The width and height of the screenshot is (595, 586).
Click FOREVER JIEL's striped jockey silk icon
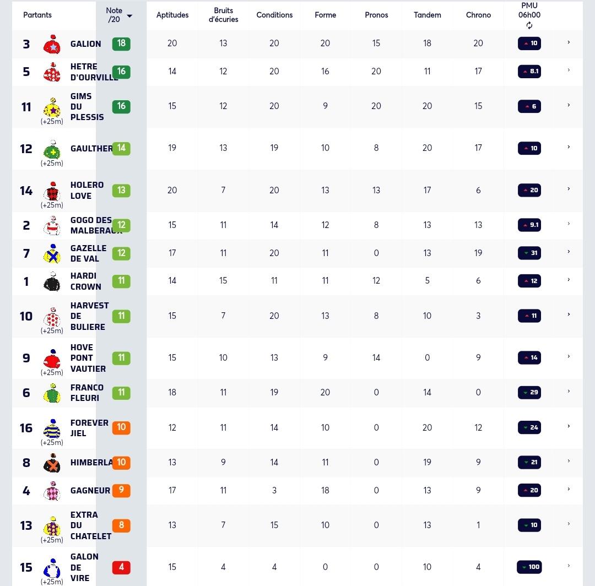click(52, 428)
